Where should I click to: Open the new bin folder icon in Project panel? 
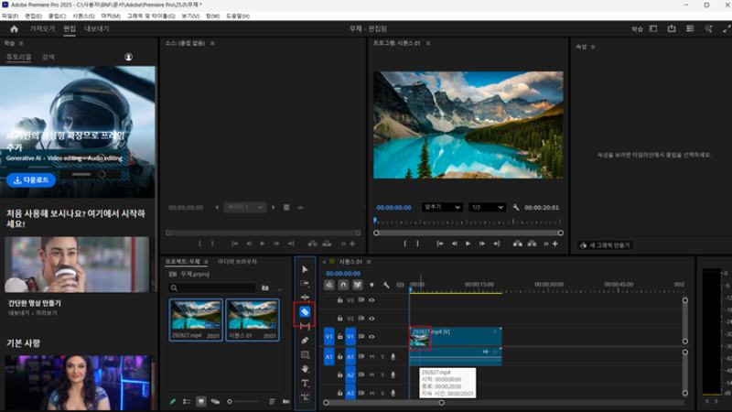click(265, 287)
